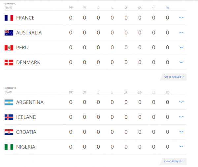
Task: Click the Nigeria flag icon
Action: (x=9, y=147)
